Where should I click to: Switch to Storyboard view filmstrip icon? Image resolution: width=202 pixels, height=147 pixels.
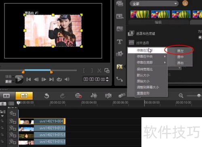tap(6, 96)
